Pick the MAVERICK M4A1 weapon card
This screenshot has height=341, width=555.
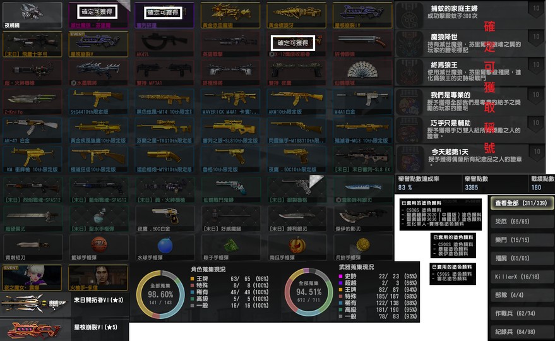(x=230, y=102)
